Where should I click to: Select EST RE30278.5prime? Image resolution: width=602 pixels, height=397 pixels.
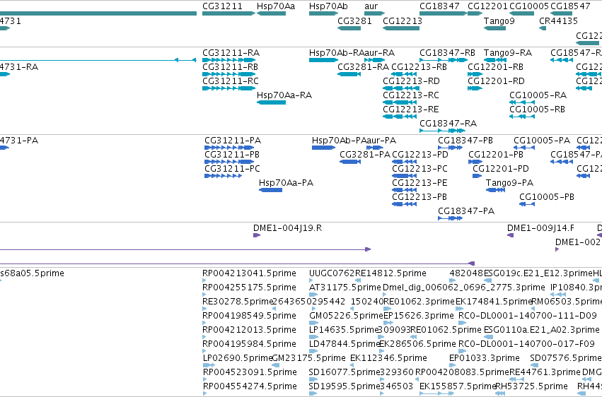tap(237, 302)
